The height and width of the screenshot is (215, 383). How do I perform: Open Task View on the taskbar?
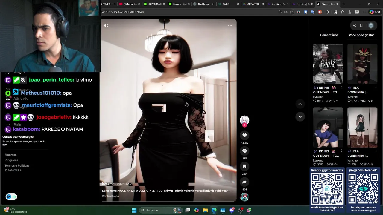point(188,210)
